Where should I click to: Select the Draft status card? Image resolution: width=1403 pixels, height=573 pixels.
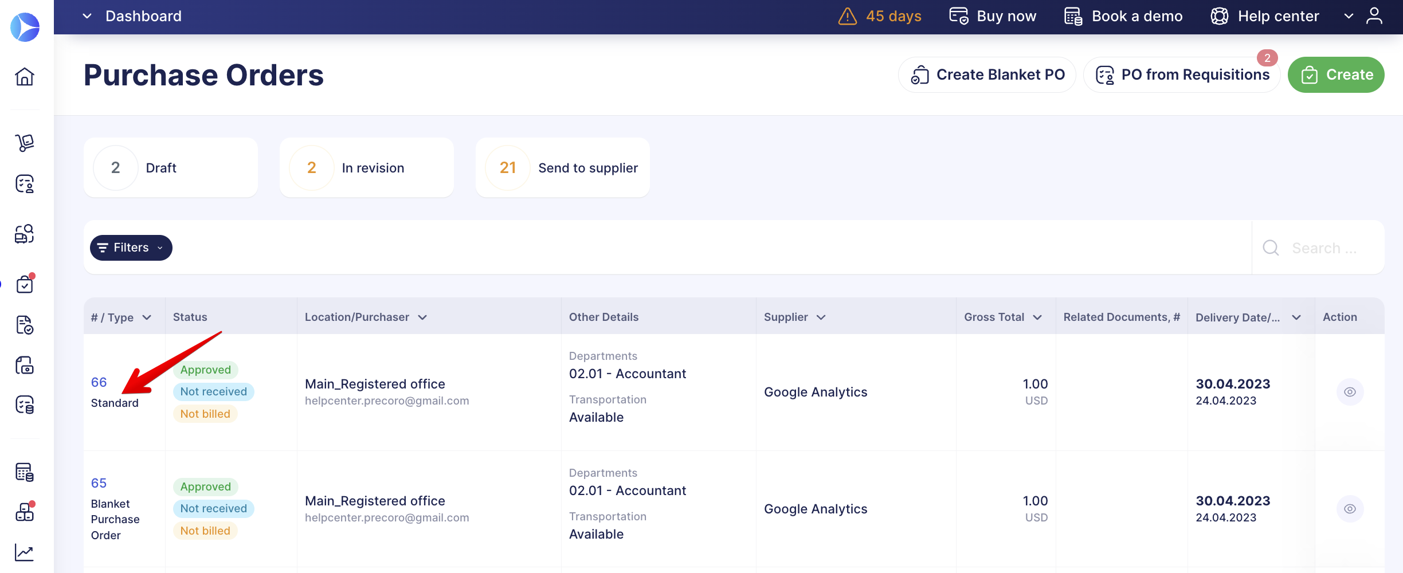pos(170,167)
